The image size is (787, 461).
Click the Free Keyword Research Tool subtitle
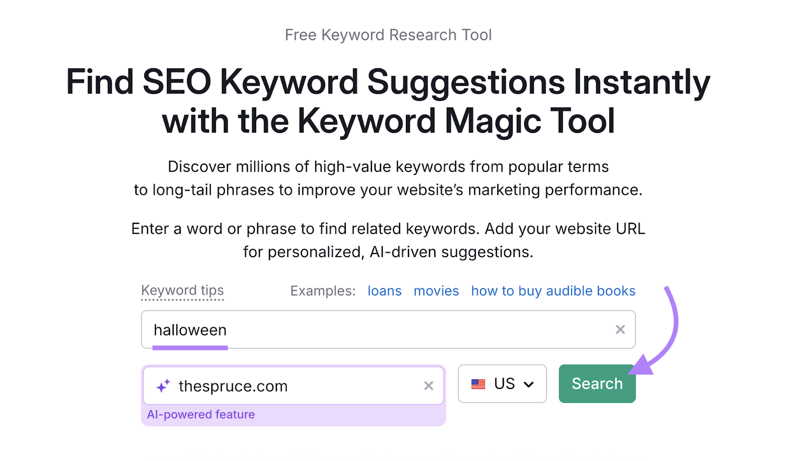click(x=388, y=34)
